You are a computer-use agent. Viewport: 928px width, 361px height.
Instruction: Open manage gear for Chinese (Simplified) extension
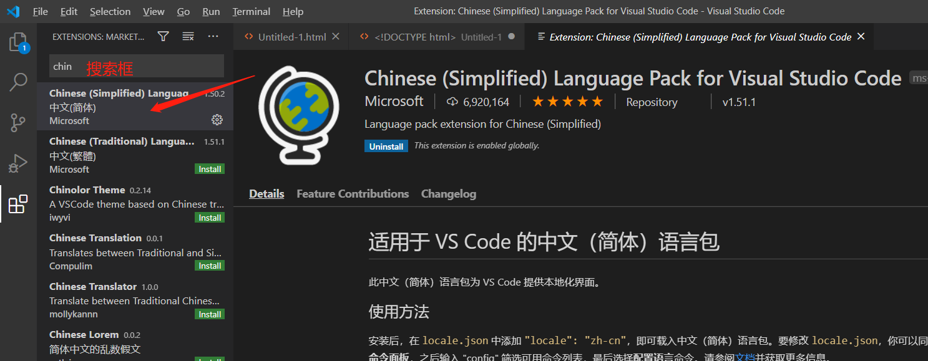point(217,120)
